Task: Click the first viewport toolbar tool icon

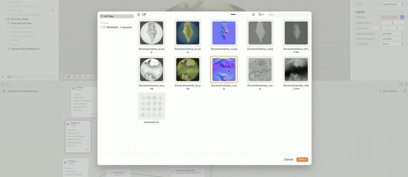Action: coord(63,77)
